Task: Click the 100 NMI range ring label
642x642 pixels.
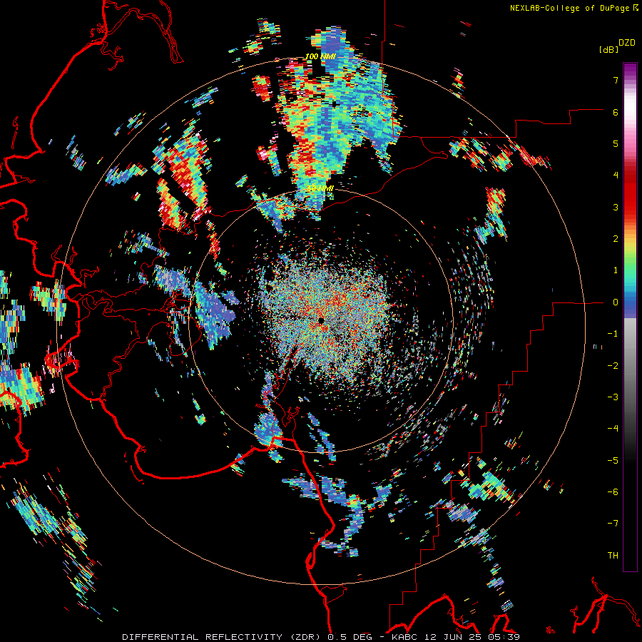Action: pyautogui.click(x=320, y=56)
